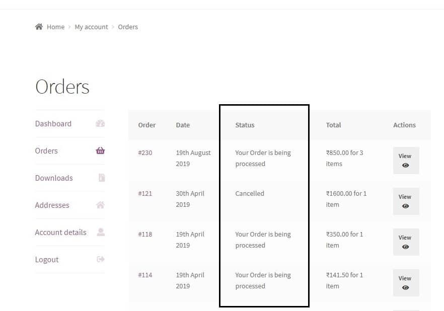View cancelled order #121
Screen dimensions: 444x311
406,201
